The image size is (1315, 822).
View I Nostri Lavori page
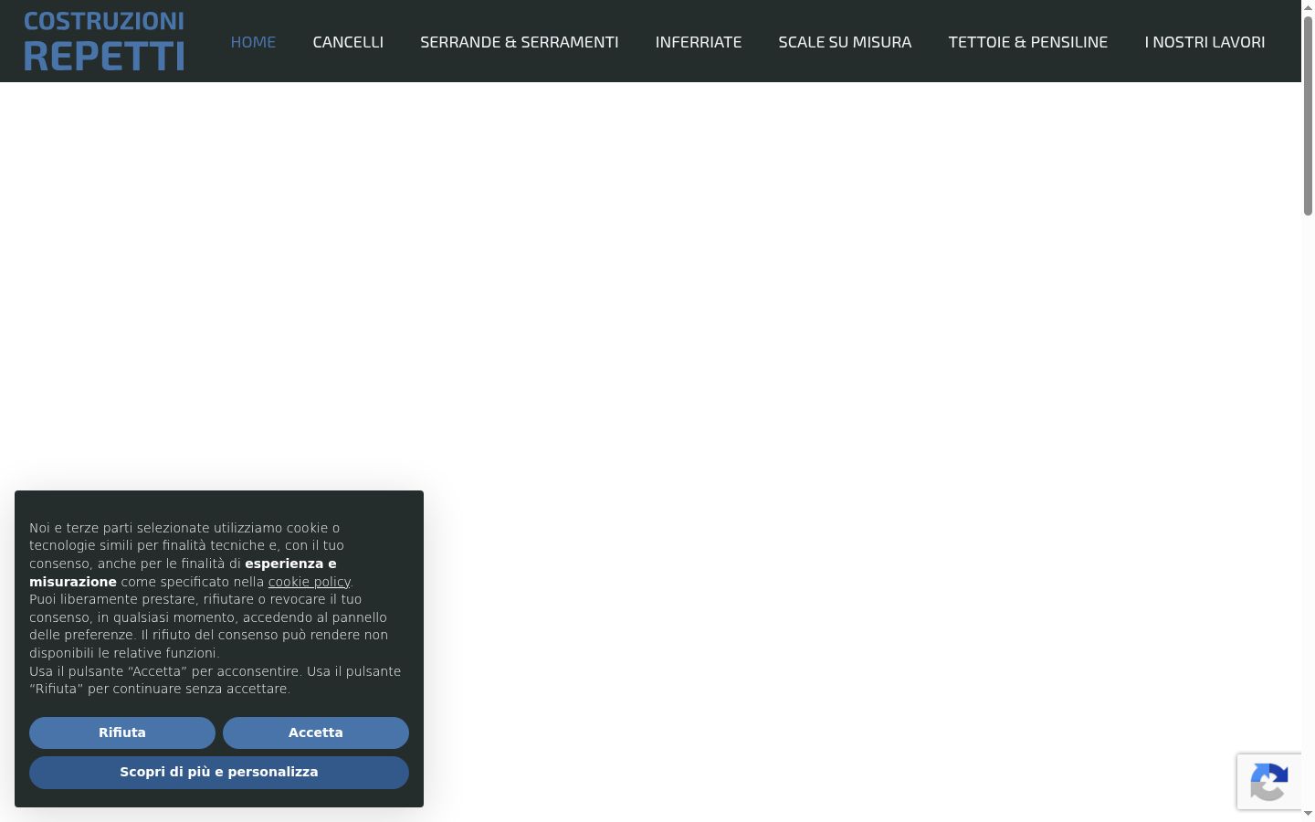coord(1205,42)
